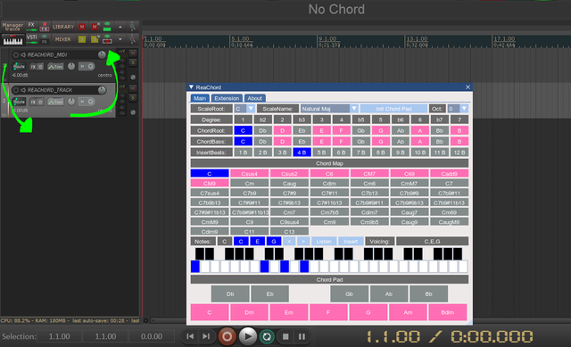Image resolution: width=571 pixels, height=347 pixels.
Task: Click the virtual keyboard piano icon
Action: click(x=12, y=39)
